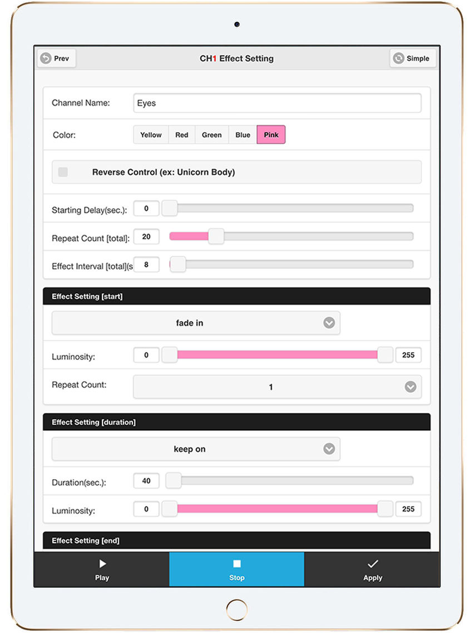Click the CH1 Effect Setting title
This screenshot has width=474, height=633.
point(236,59)
